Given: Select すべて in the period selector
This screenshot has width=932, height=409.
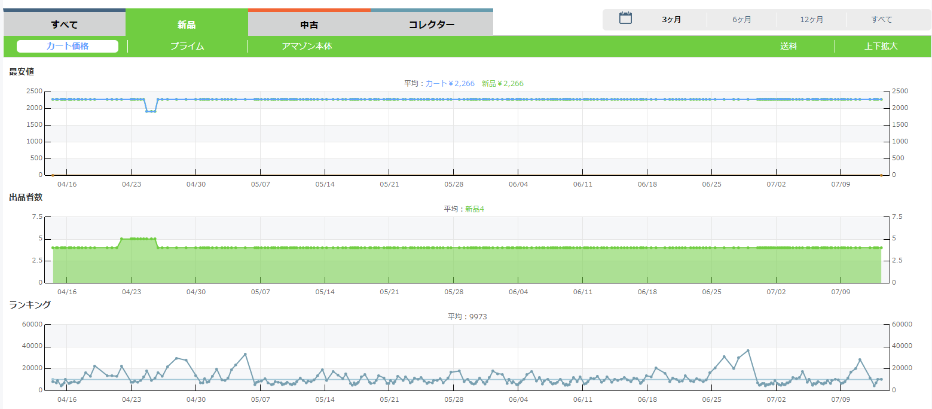Looking at the screenshot, I should (882, 20).
